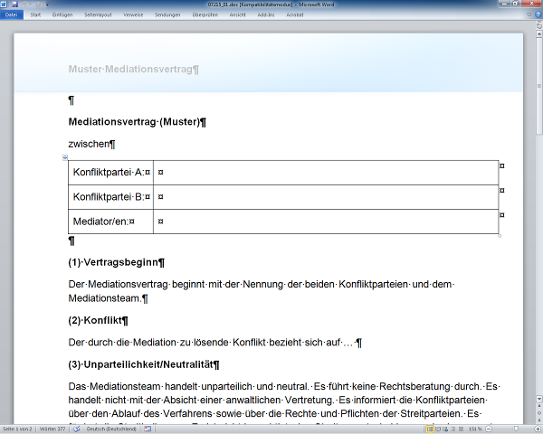The width and height of the screenshot is (543, 434).
Task: Open the Word help question mark icon
Action: point(537,15)
